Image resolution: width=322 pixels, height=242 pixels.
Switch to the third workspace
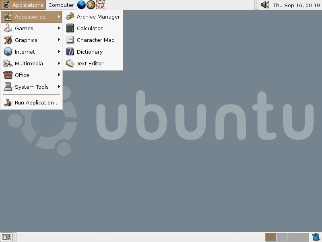293,237
